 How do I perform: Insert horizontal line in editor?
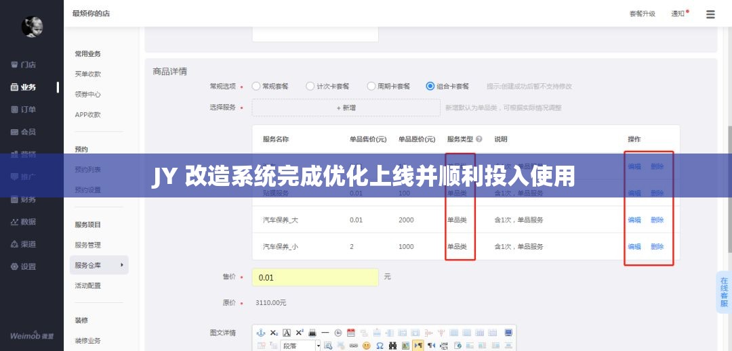[325, 332]
